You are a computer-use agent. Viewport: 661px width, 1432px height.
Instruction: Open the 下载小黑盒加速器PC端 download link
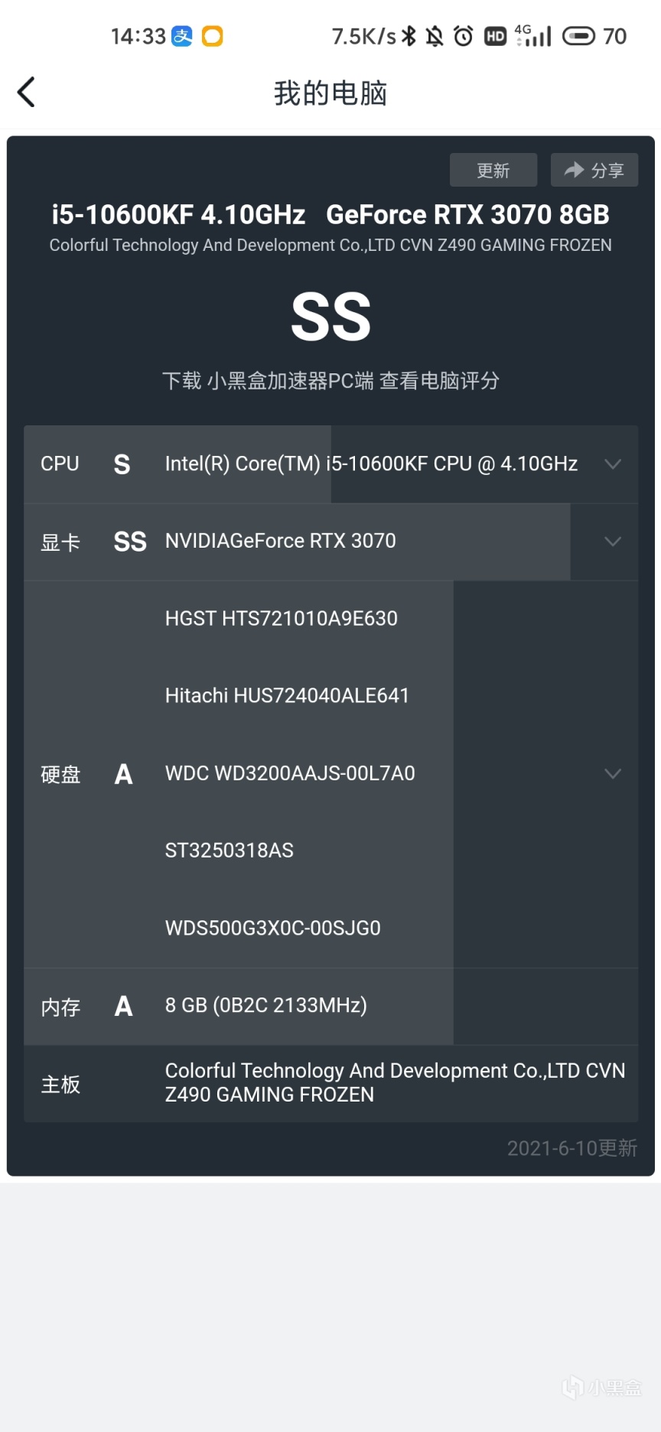(330, 380)
